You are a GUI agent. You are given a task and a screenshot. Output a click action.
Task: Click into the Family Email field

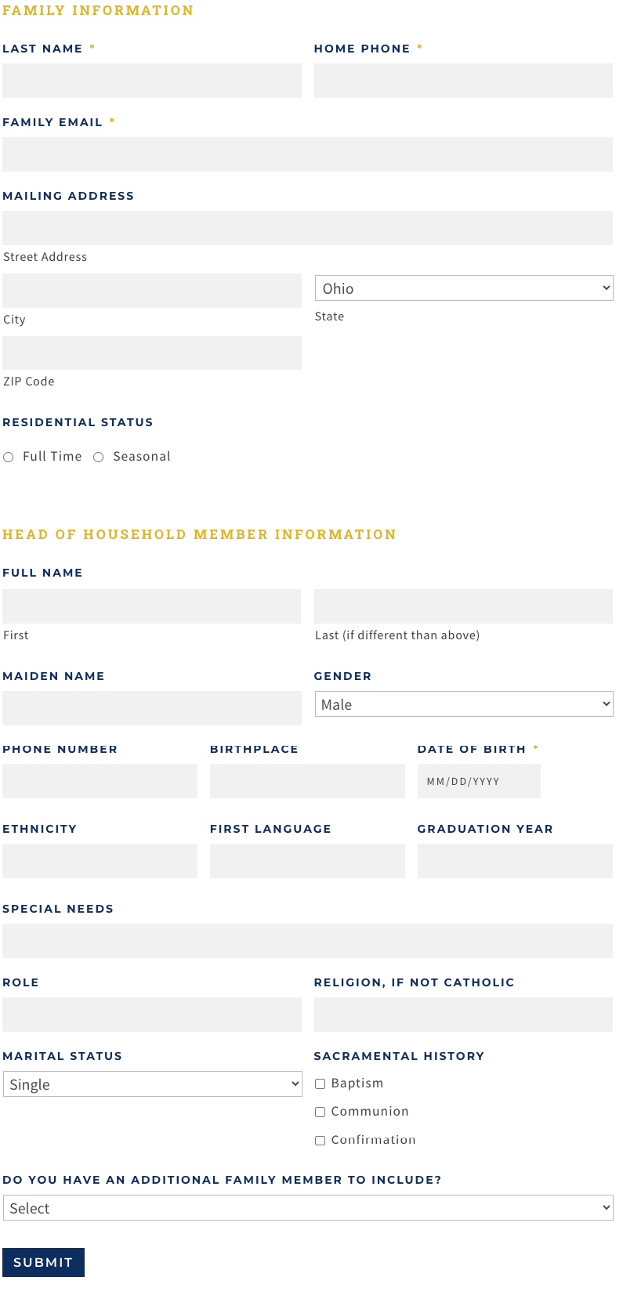click(x=307, y=154)
